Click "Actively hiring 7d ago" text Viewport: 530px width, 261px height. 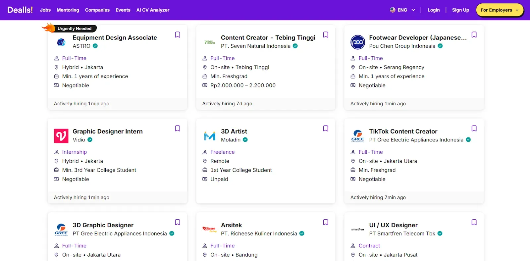pos(227,104)
